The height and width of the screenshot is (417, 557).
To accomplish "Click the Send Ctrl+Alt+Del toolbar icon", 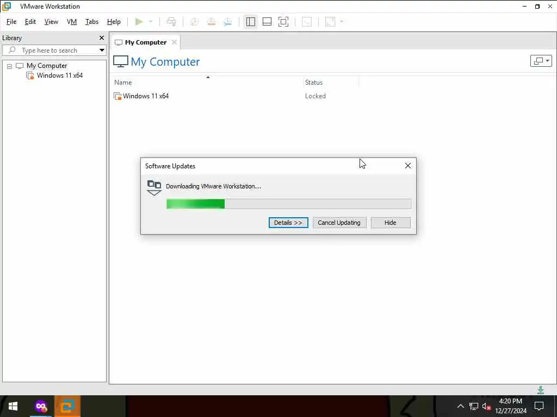I will pos(171,22).
